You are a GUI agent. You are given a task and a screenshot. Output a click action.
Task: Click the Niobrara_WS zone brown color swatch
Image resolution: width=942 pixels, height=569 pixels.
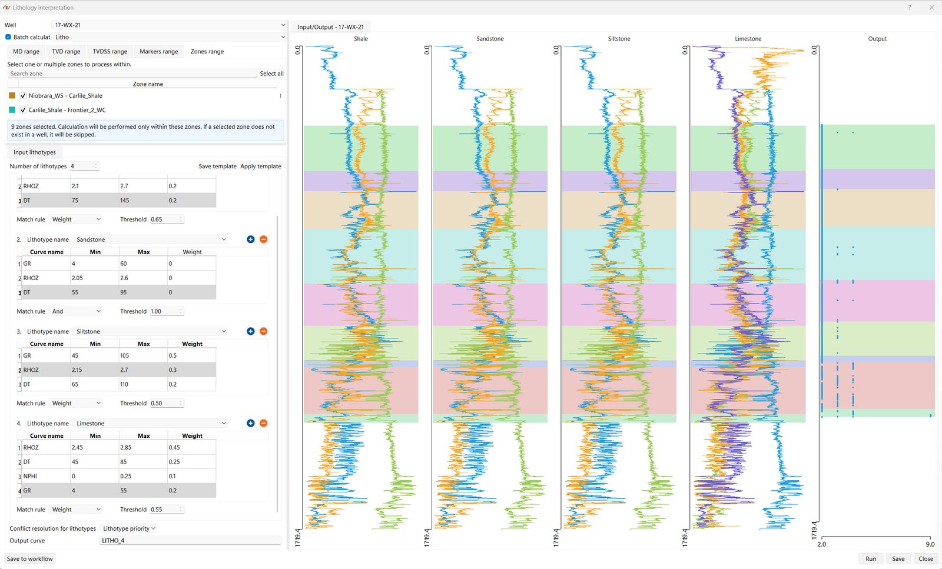click(12, 95)
